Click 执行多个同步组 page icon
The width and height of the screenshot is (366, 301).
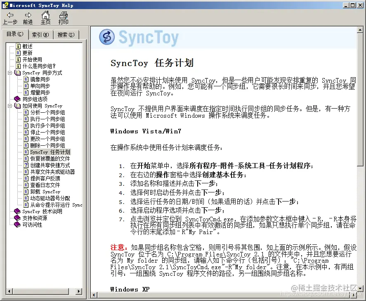pos(26,126)
